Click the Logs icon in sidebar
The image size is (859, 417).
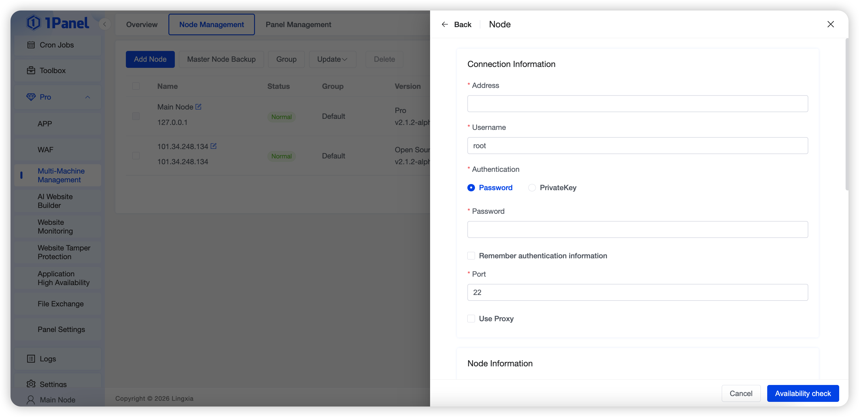tap(31, 359)
